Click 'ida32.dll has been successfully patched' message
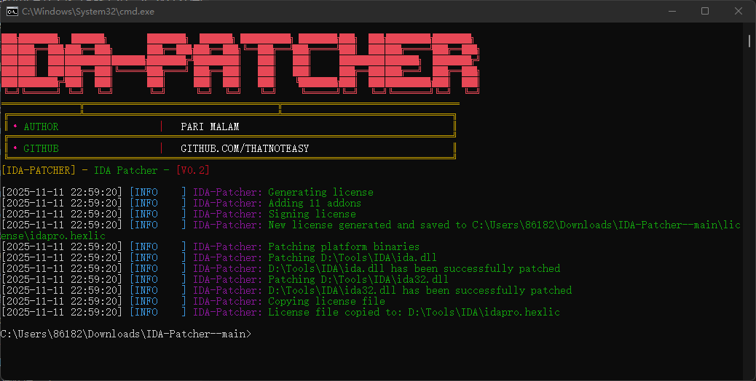This screenshot has width=756, height=381. [x=420, y=290]
